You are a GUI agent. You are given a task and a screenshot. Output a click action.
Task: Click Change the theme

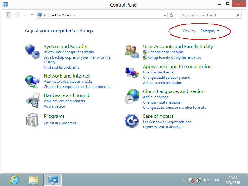tap(158, 72)
